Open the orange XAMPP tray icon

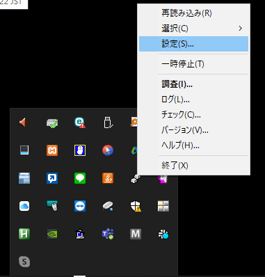click(52, 150)
